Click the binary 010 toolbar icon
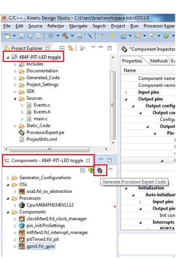This screenshot has width=176, height=258. click(x=80, y=36)
